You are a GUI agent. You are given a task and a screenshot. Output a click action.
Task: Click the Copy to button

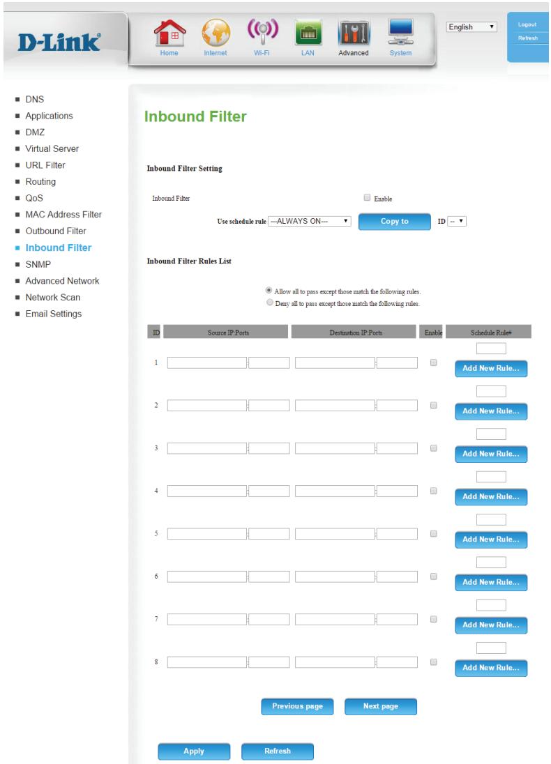coord(395,221)
